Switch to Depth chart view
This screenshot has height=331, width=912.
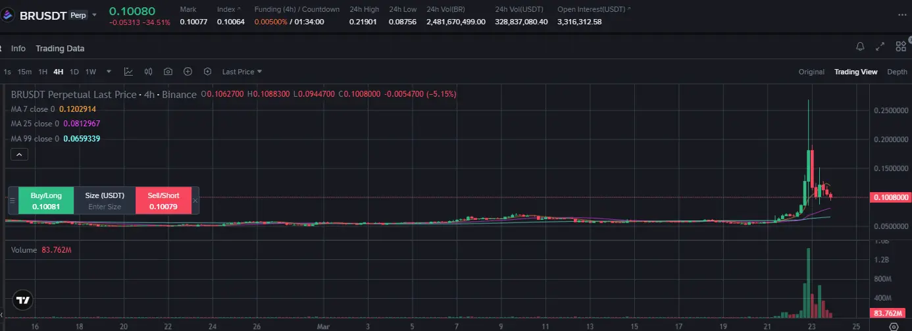coord(897,72)
